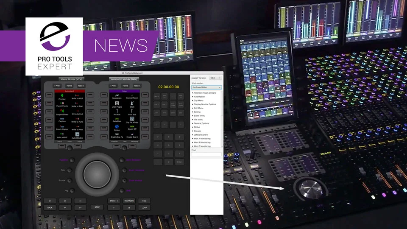Select the Preview speaker icon
The height and width of the screenshot is (229, 407).
(x=62, y=95)
